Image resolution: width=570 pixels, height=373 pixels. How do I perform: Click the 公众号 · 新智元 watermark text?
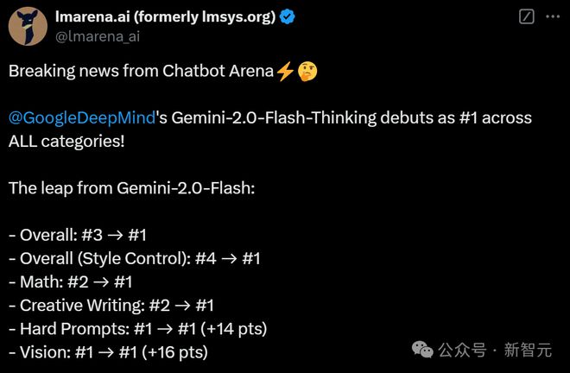coord(495,350)
